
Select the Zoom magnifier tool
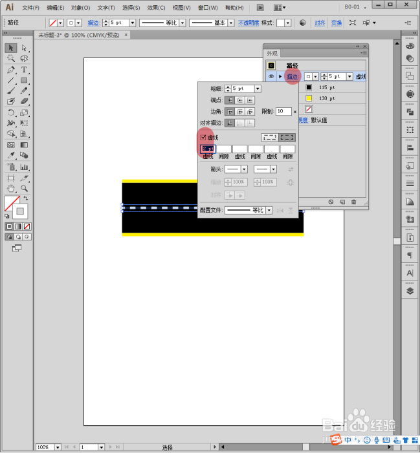tap(24, 189)
